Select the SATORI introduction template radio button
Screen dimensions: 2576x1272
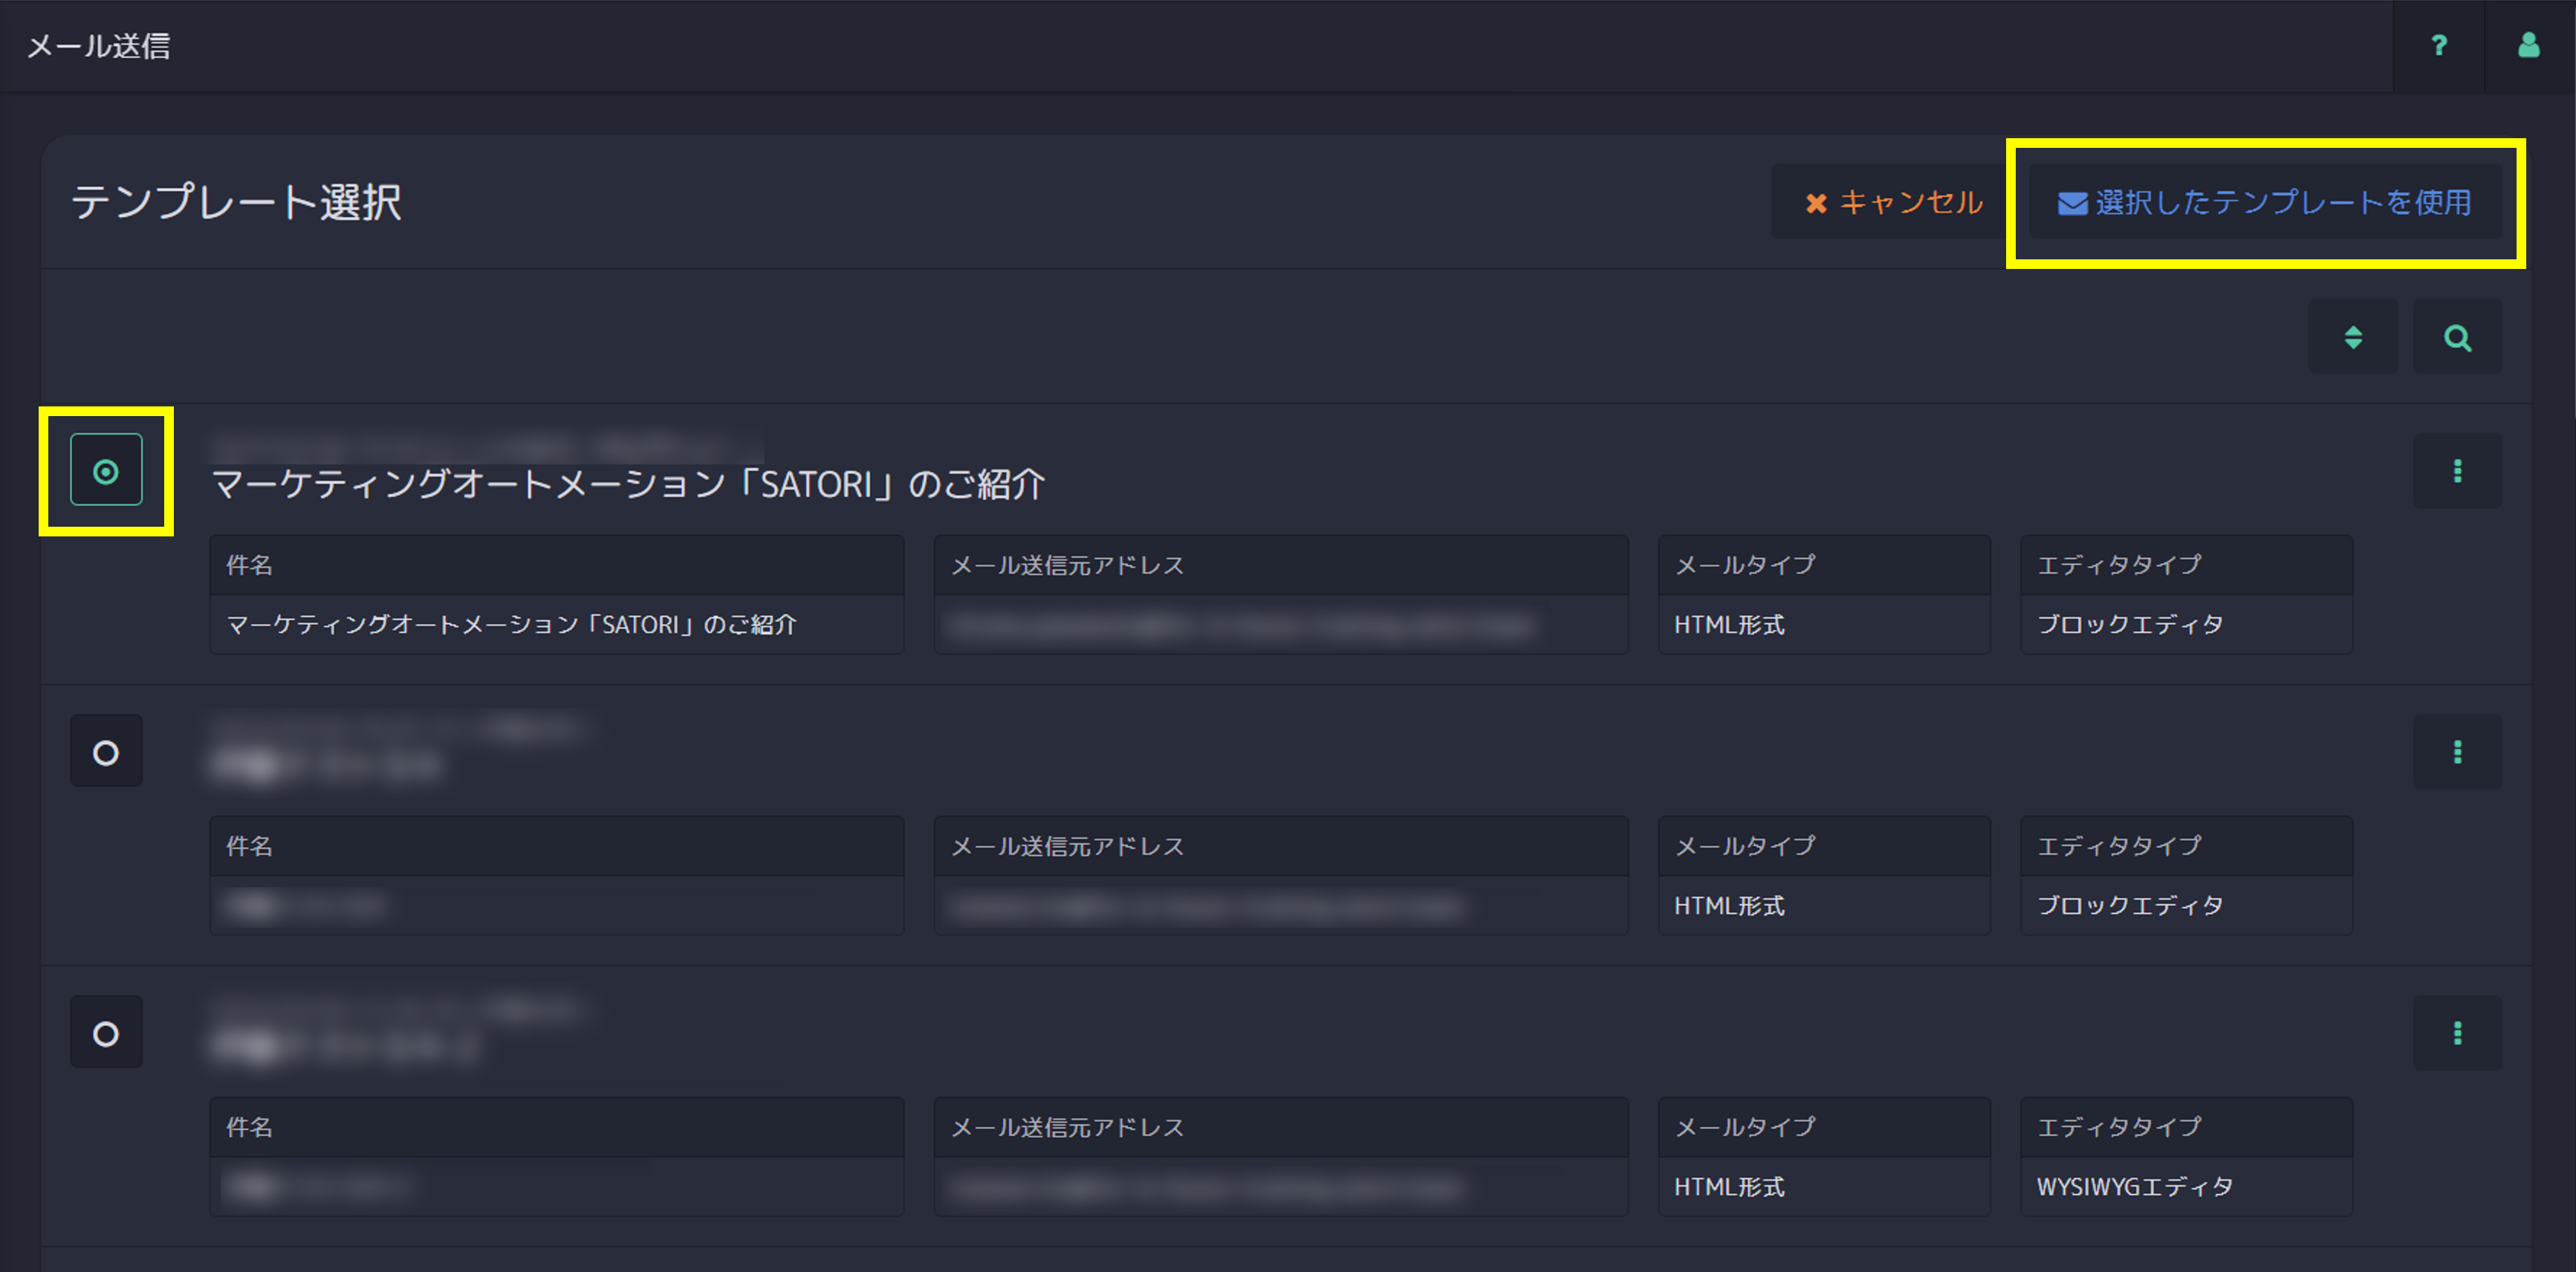pyautogui.click(x=106, y=471)
